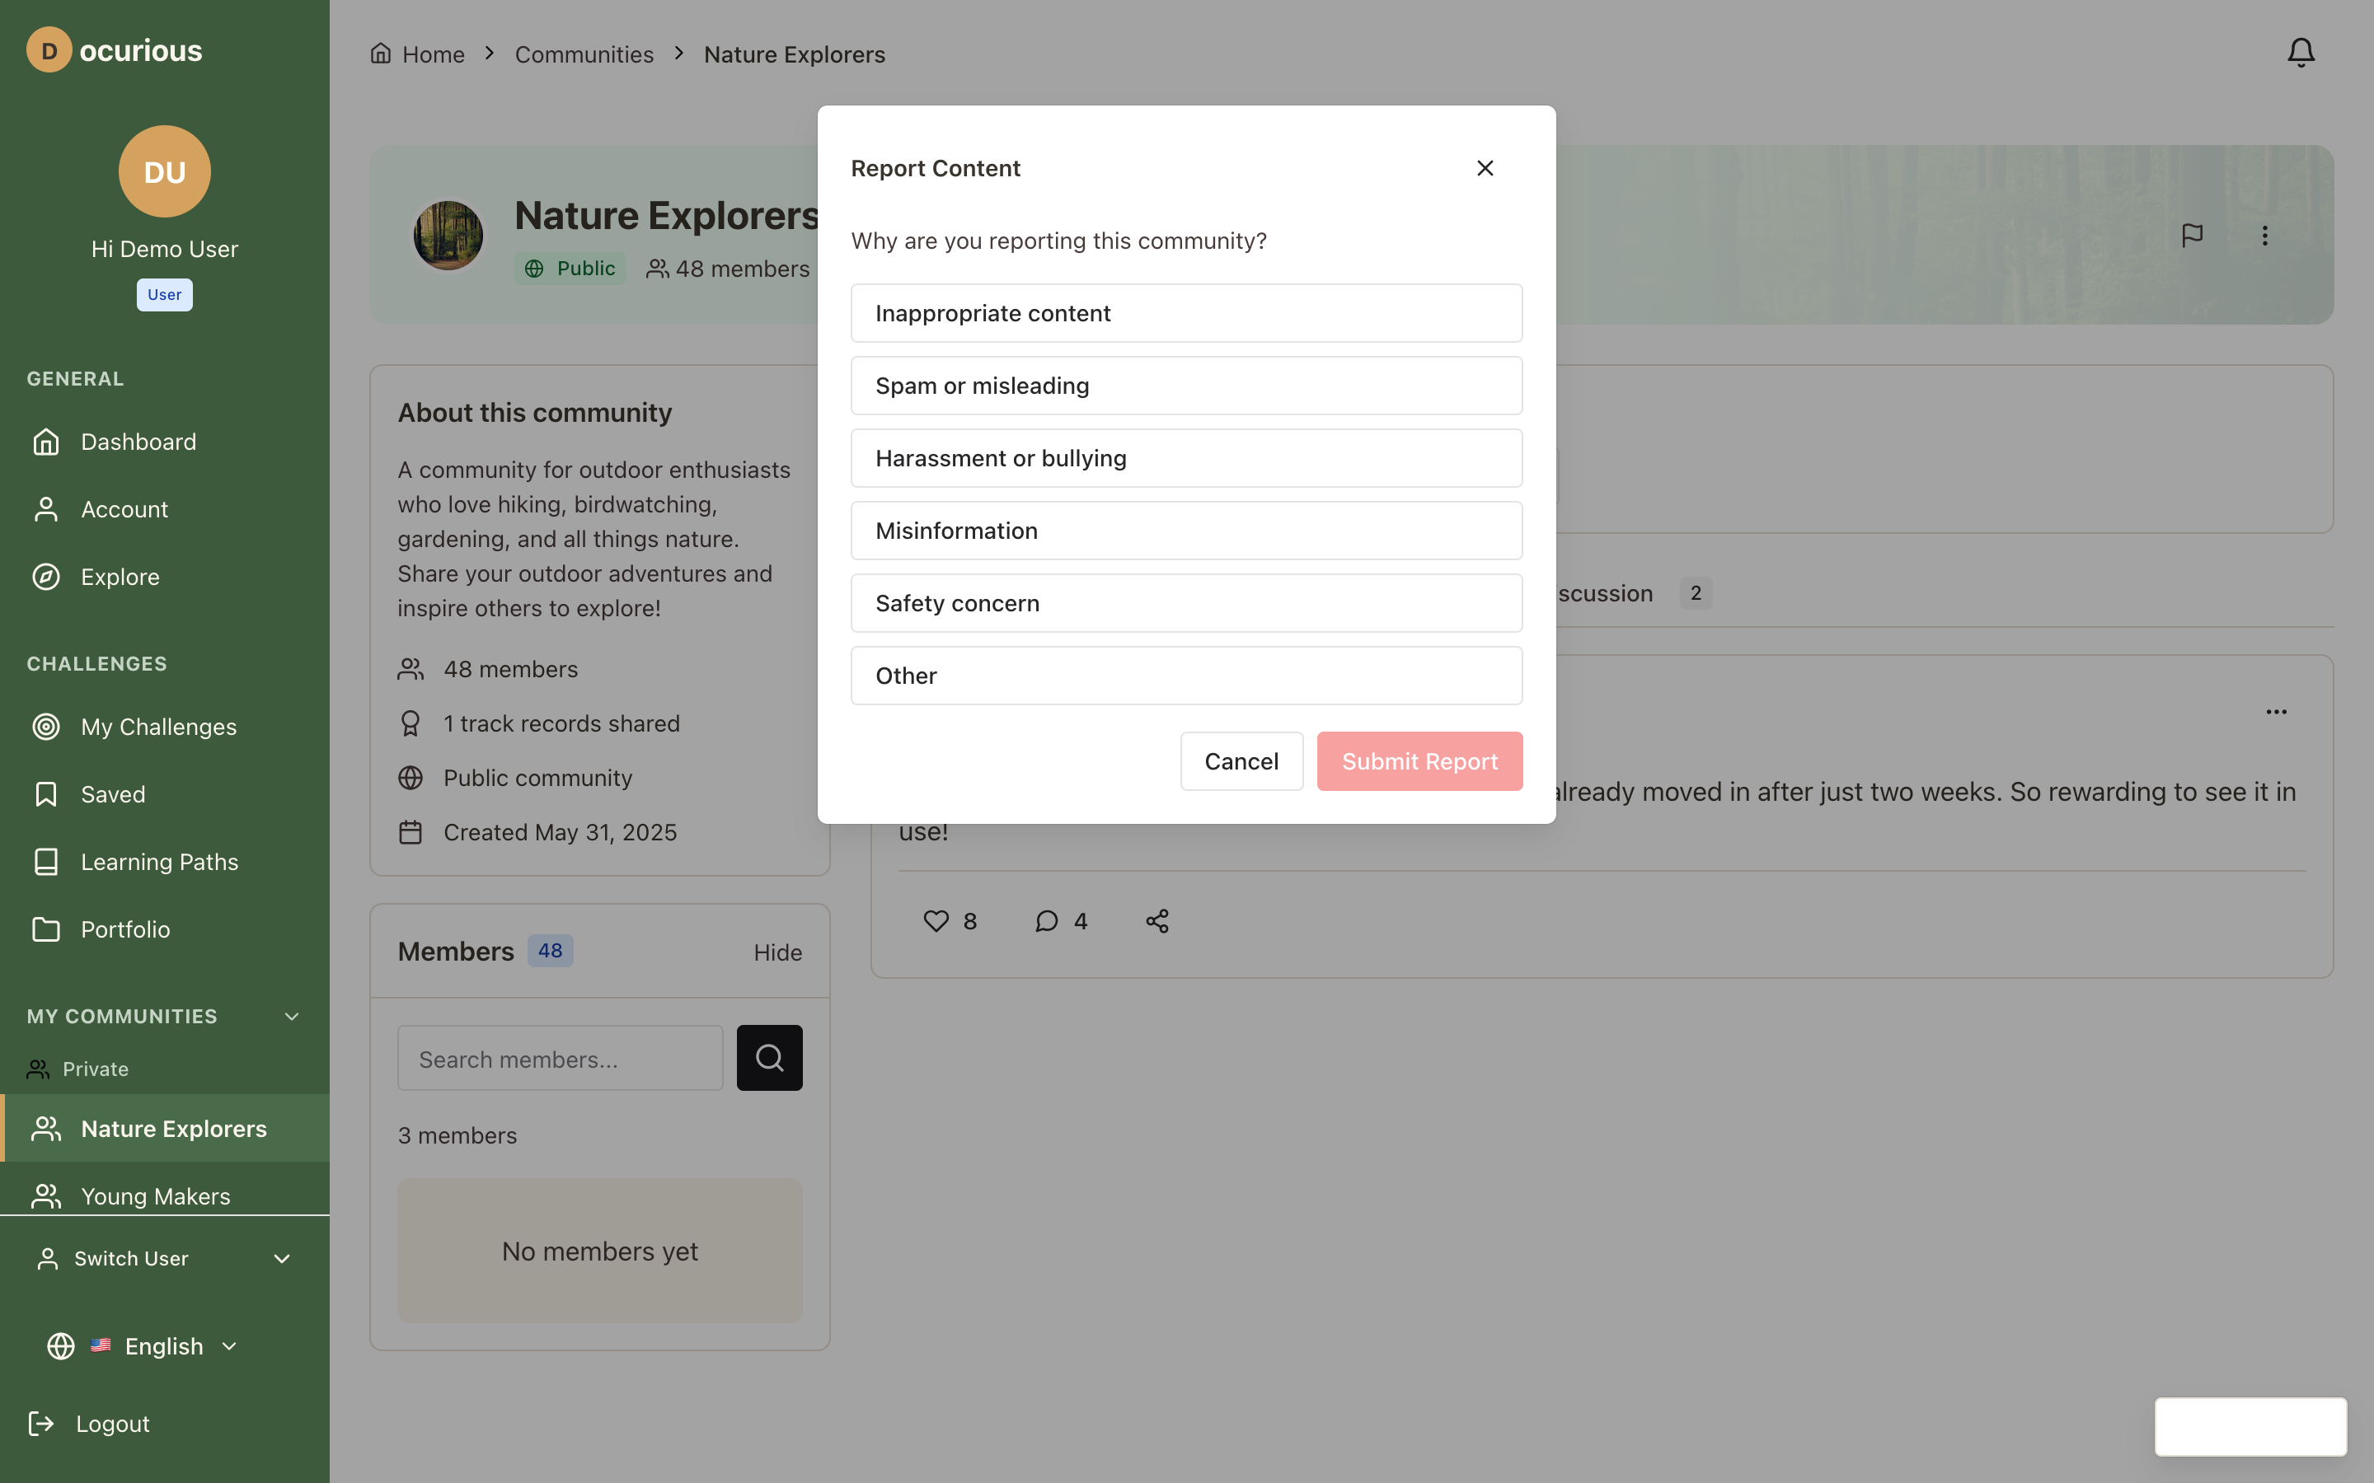Submit the content report
The image size is (2374, 1483).
[x=1419, y=760]
